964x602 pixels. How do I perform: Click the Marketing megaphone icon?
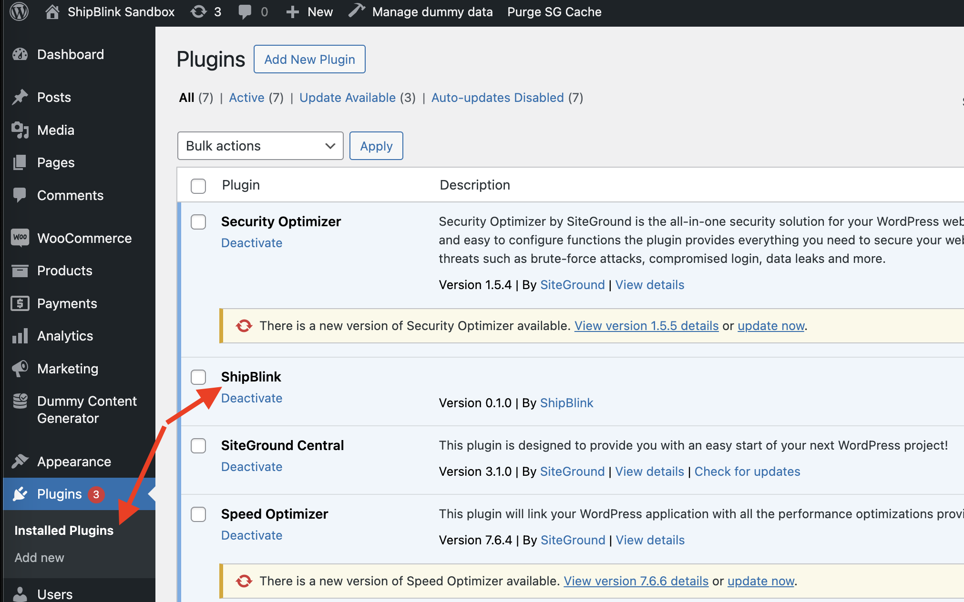(x=20, y=369)
